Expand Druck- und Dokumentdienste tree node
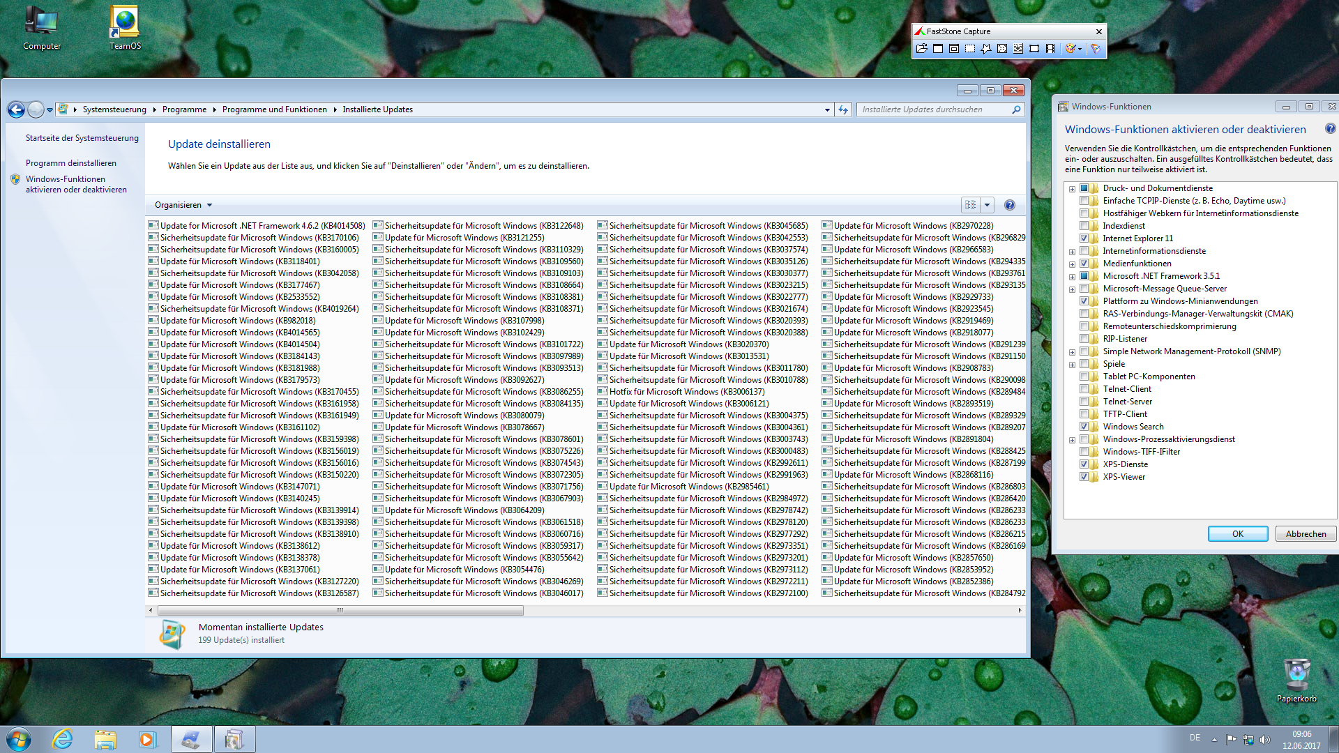The width and height of the screenshot is (1339, 753). point(1072,189)
